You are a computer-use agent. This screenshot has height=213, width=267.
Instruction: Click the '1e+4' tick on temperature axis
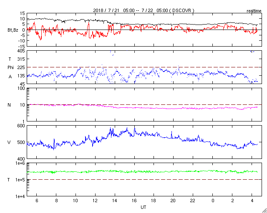click(20, 196)
